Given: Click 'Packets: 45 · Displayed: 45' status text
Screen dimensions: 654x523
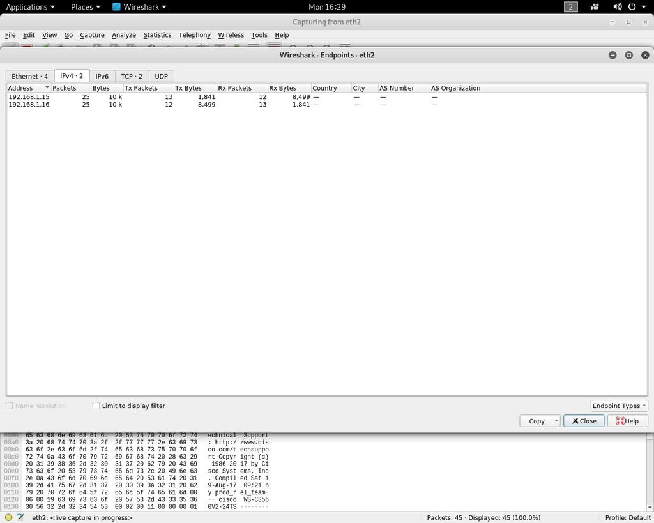Looking at the screenshot, I should tap(483, 518).
